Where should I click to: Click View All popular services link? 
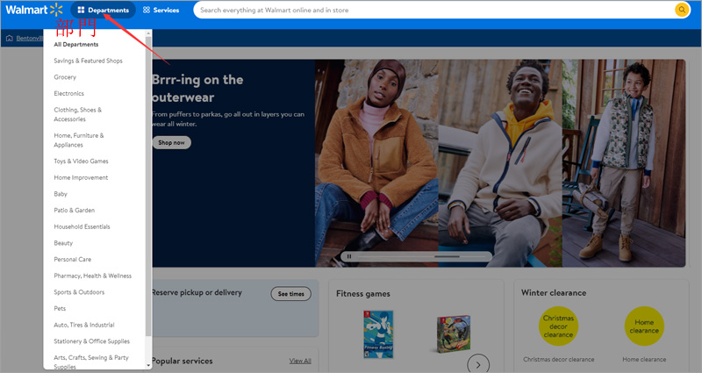click(x=300, y=361)
